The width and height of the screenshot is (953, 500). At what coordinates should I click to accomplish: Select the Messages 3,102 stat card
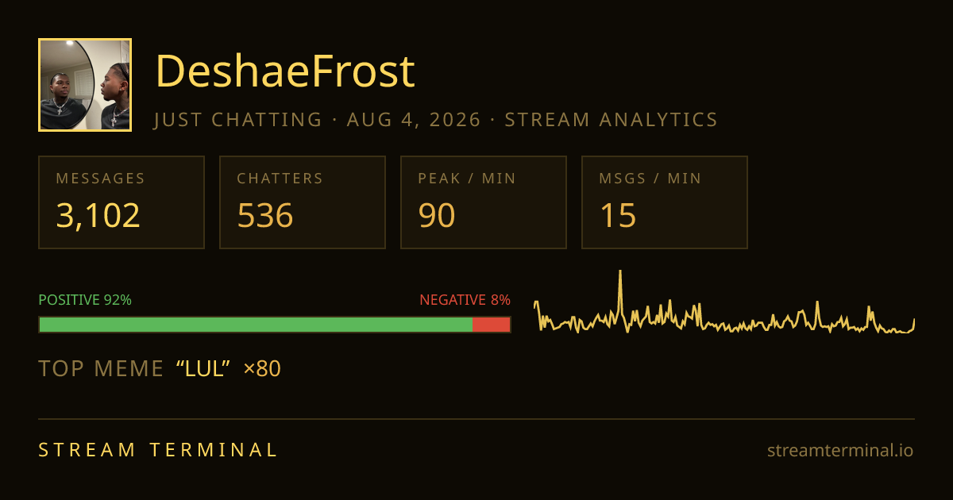click(x=122, y=202)
